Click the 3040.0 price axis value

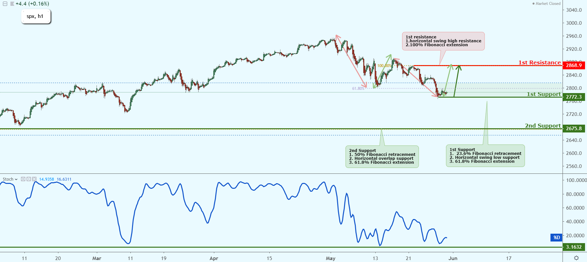click(x=574, y=10)
